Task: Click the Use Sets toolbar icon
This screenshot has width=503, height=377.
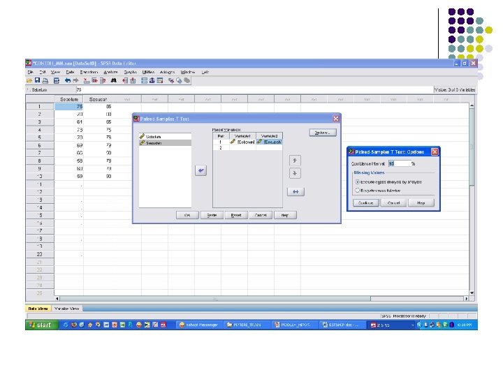Action: (x=179, y=80)
